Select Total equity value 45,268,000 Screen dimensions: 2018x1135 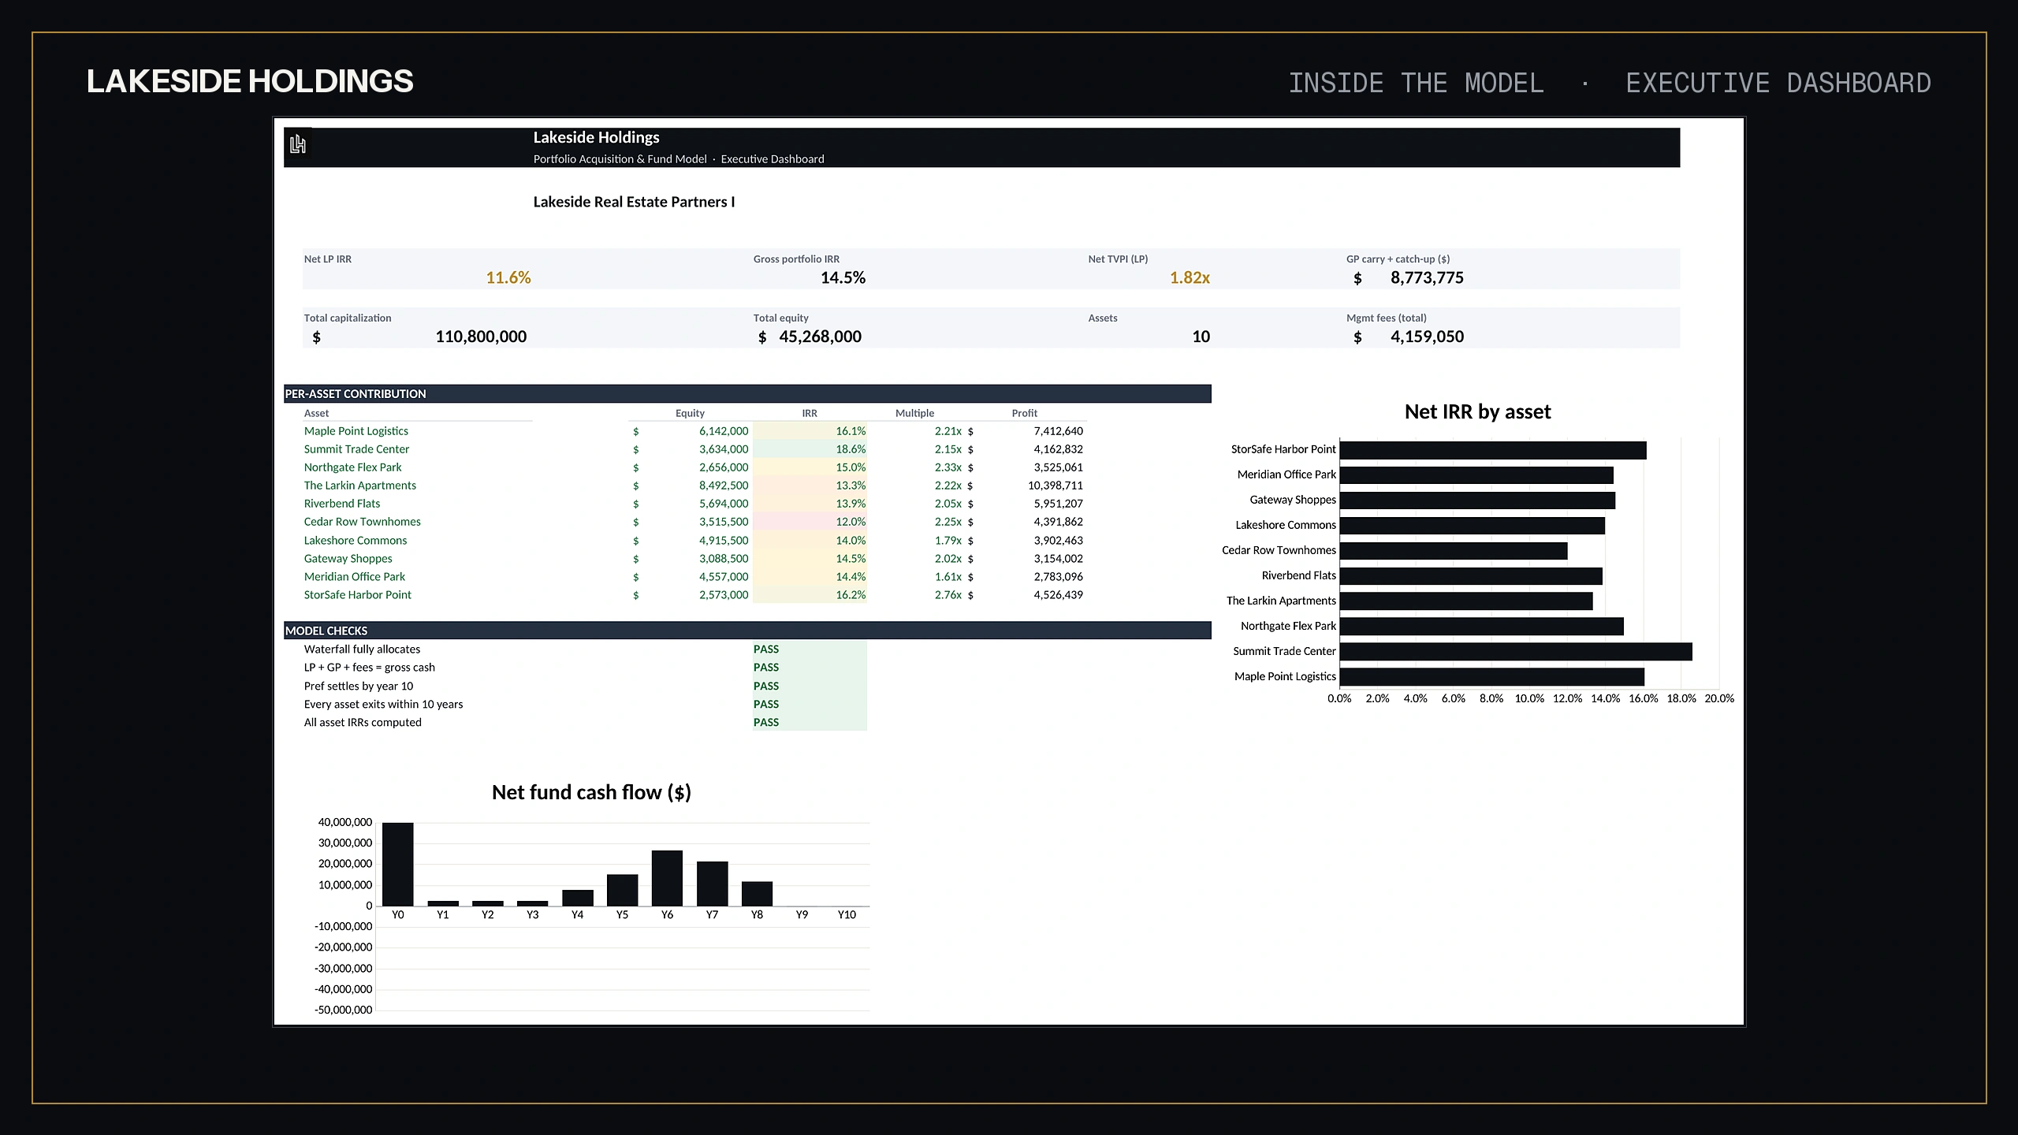pyautogui.click(x=820, y=337)
